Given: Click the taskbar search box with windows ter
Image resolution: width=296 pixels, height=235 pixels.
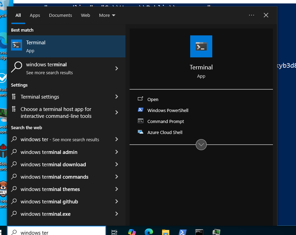Looking at the screenshot, I should (57, 231).
